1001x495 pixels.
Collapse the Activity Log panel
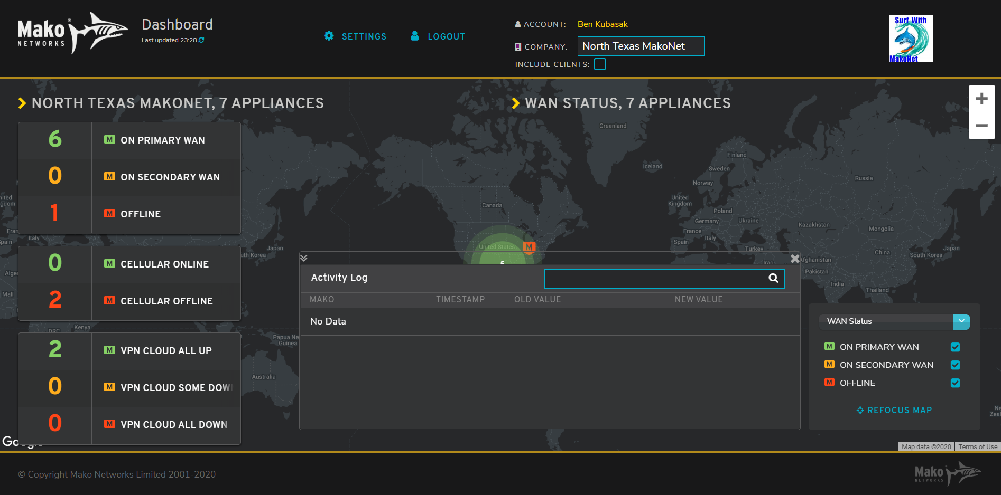(304, 258)
